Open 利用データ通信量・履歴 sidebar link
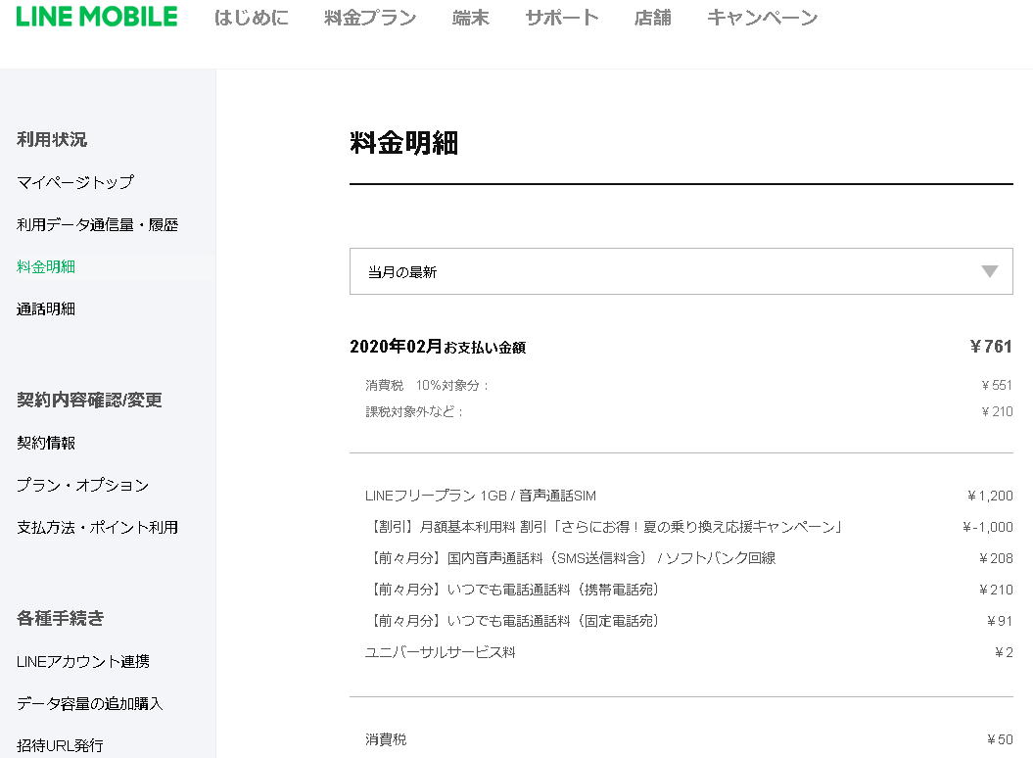1033x758 pixels. pos(98,224)
